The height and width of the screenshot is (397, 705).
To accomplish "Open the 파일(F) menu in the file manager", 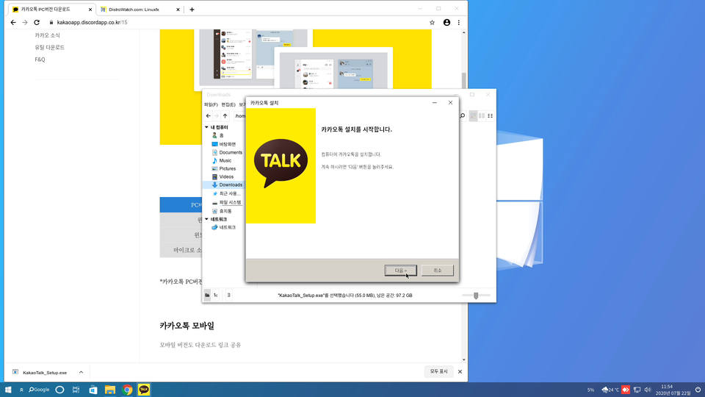I will click(211, 104).
